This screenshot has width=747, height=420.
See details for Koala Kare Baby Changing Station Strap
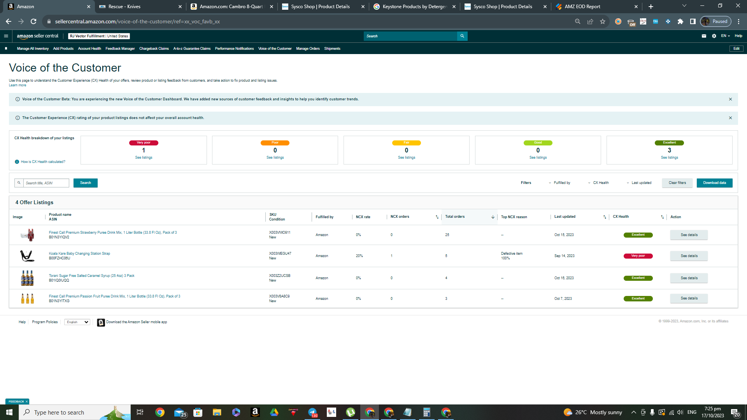point(689,256)
